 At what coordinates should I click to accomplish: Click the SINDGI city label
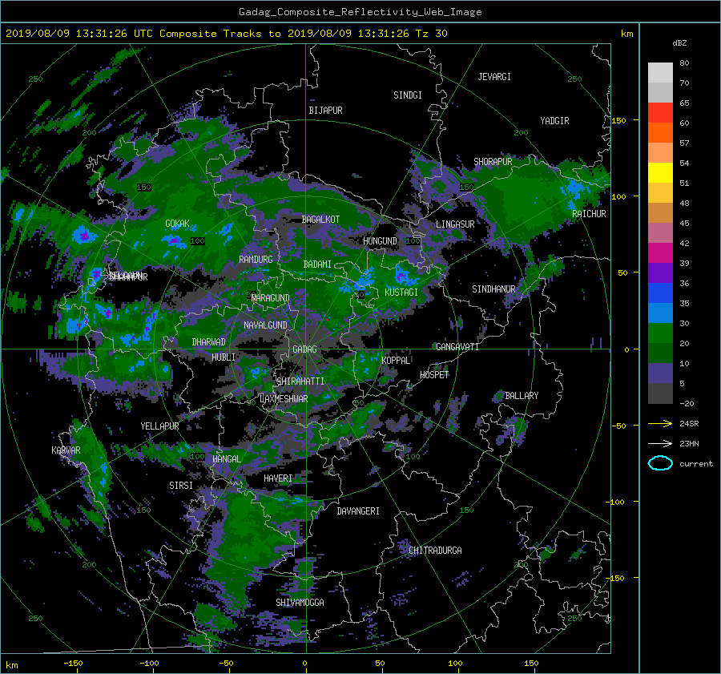click(408, 95)
